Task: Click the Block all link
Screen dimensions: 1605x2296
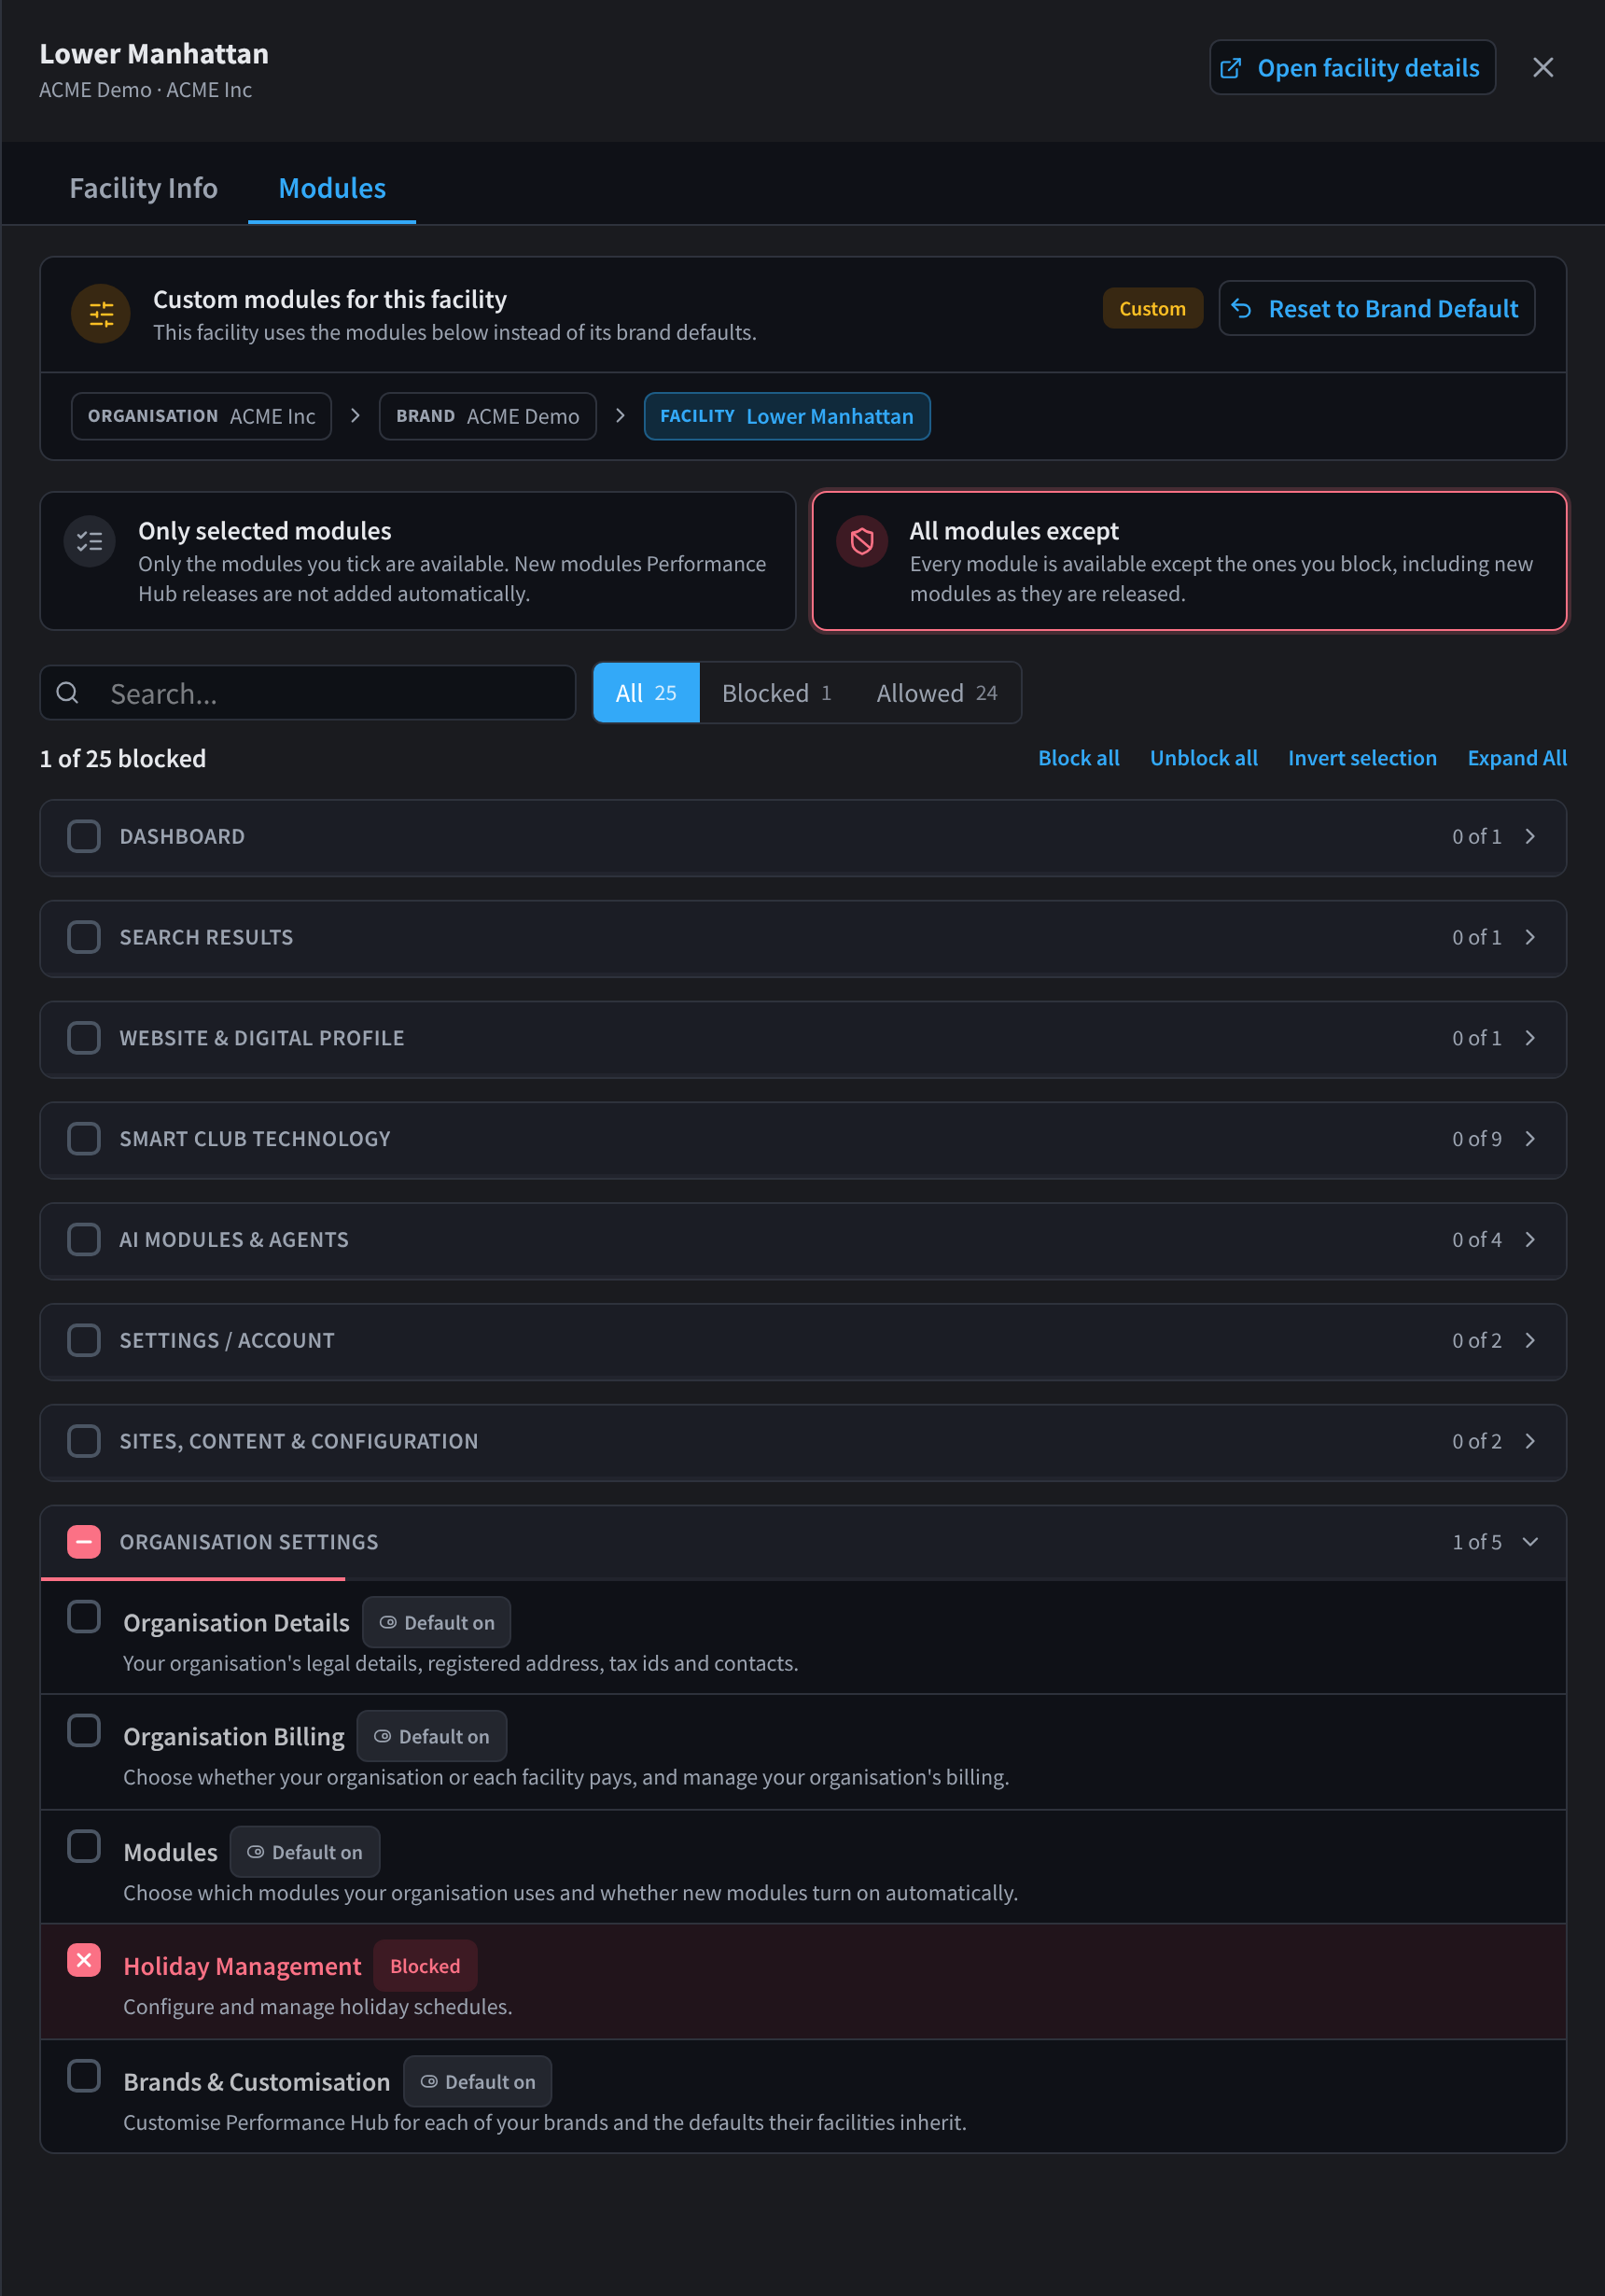Action: click(1078, 758)
